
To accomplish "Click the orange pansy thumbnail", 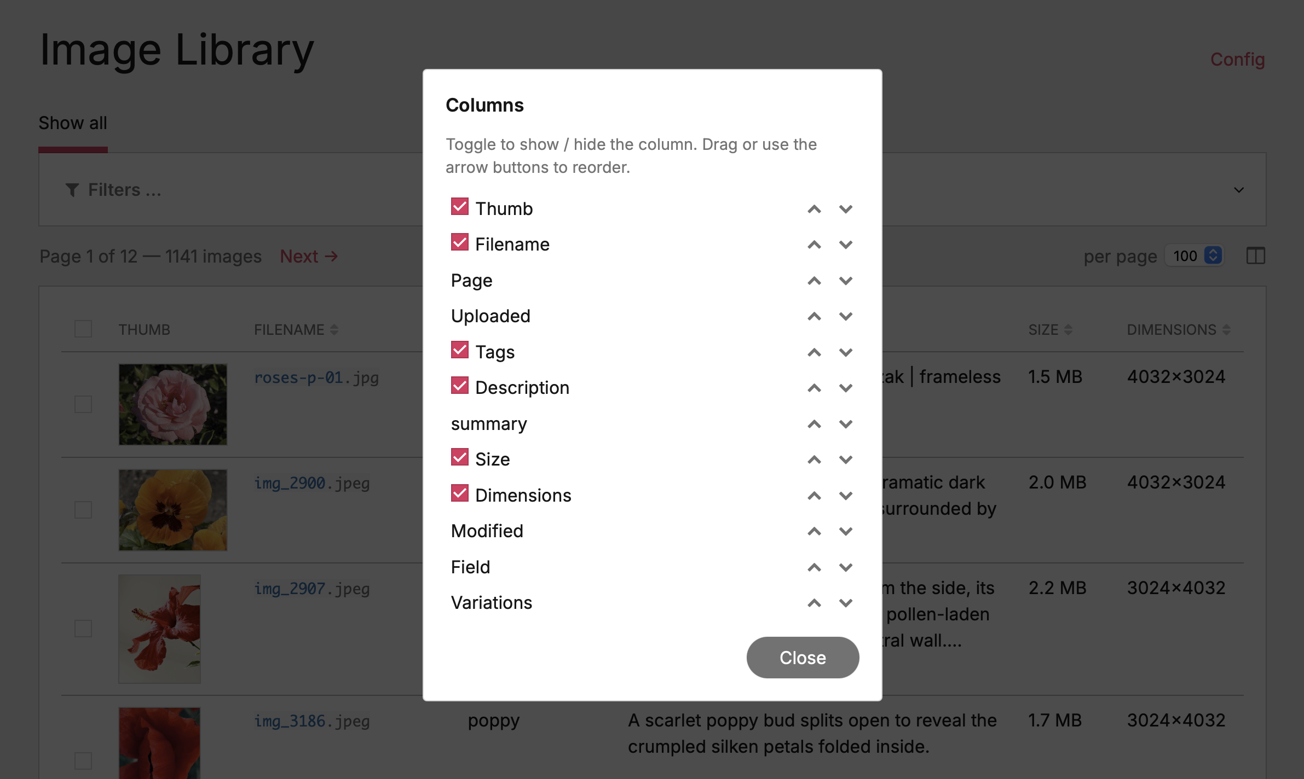I will pyautogui.click(x=173, y=510).
